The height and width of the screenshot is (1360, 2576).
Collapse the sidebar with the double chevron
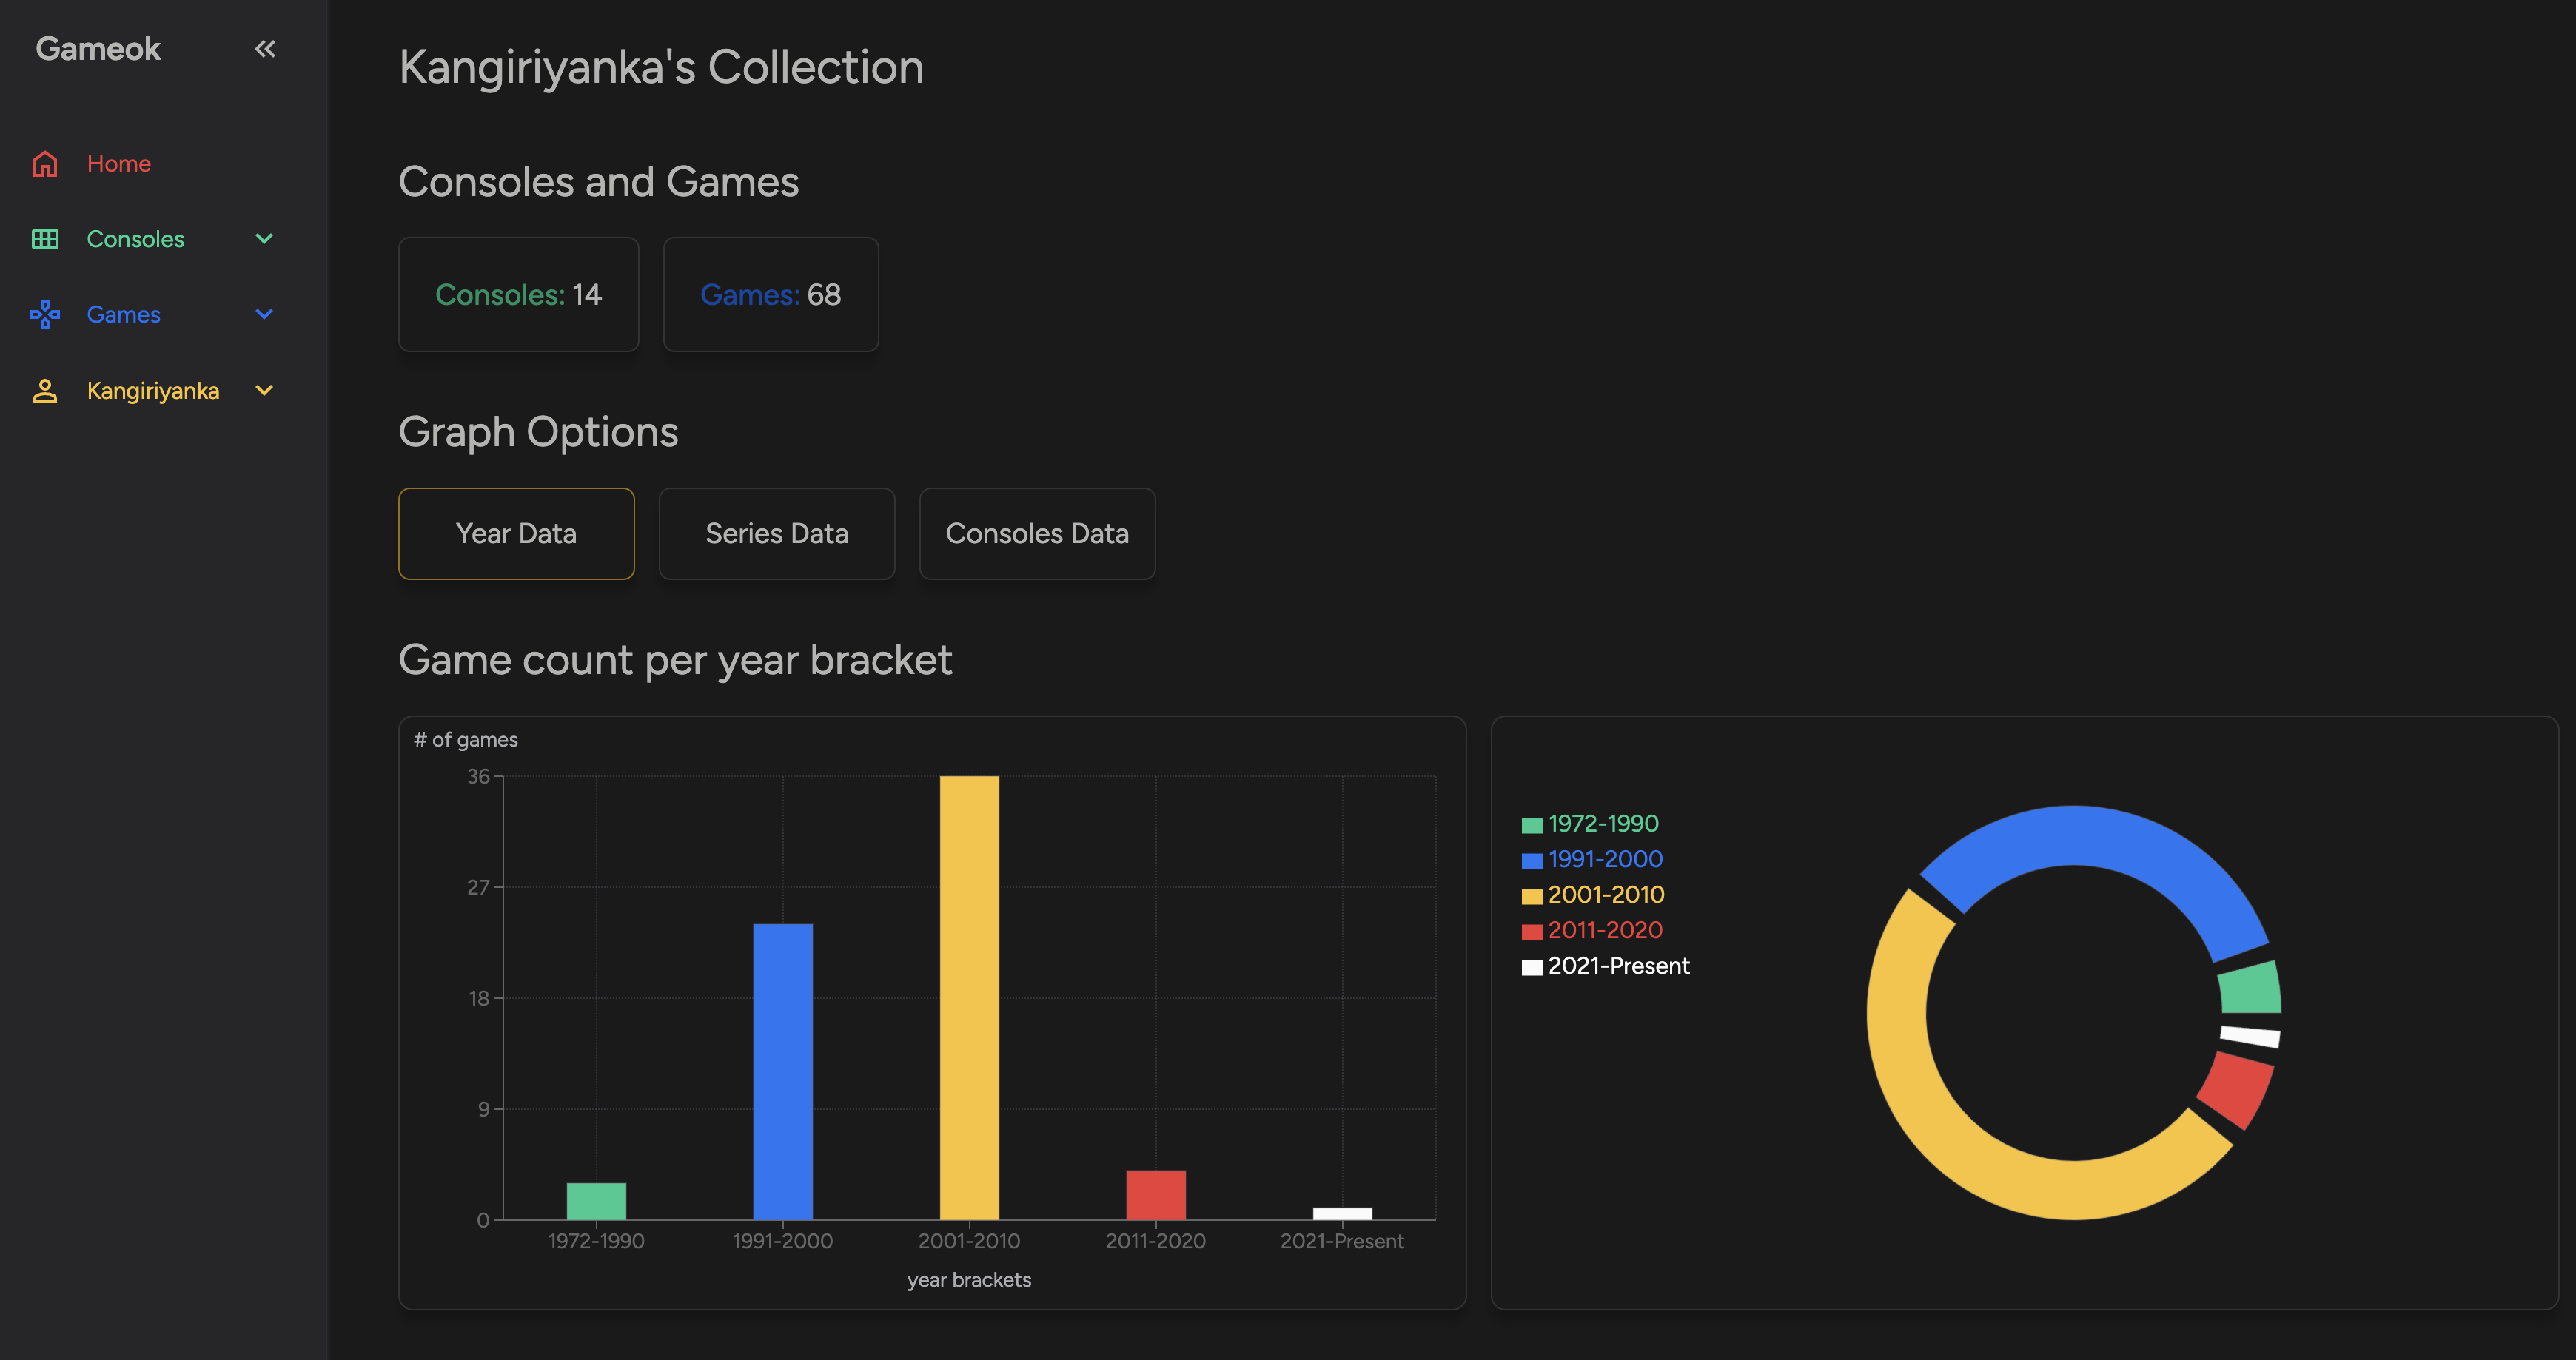tap(265, 48)
